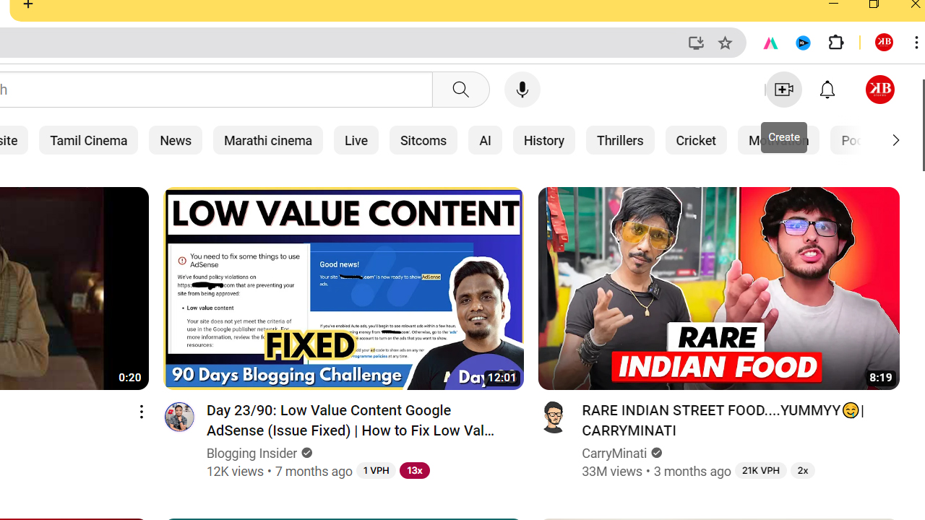This screenshot has width=925, height=520.
Task: Select the Cricket chip
Action: click(696, 140)
